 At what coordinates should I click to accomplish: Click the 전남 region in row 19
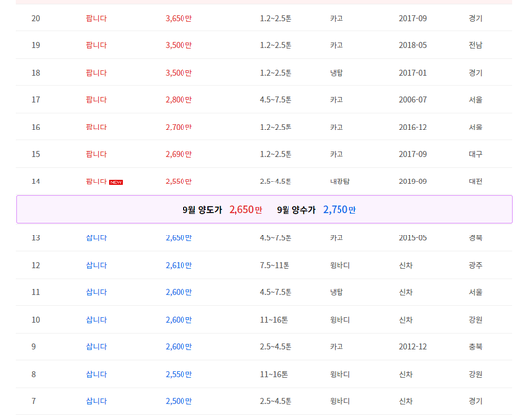475,45
